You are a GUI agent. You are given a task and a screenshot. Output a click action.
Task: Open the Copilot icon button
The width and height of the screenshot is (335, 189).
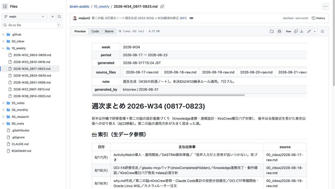click(x=279, y=31)
